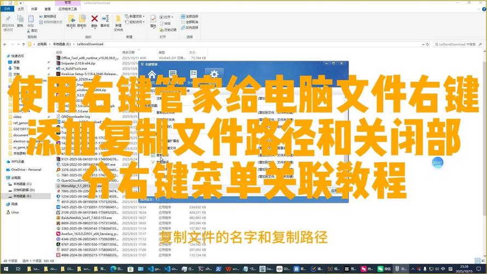Screen dimensions: 487x274
Task: Open the Quick Access Toolbar customize dropdown
Action: 21,3
